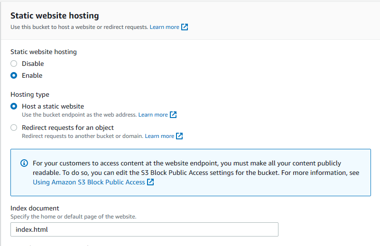The width and height of the screenshot is (380, 246).
Task: Click the Index document field label
Action: pyautogui.click(x=35, y=208)
